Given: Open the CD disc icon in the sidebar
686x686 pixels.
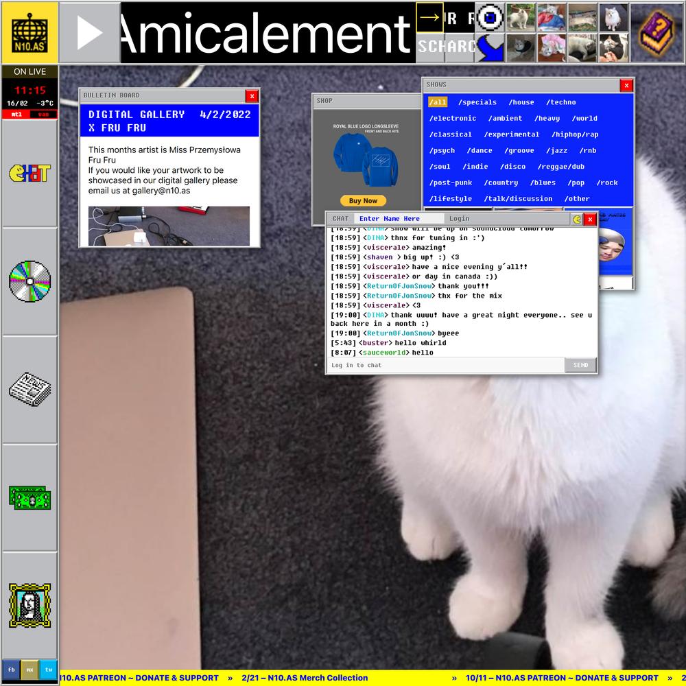Looking at the screenshot, I should [x=29, y=281].
